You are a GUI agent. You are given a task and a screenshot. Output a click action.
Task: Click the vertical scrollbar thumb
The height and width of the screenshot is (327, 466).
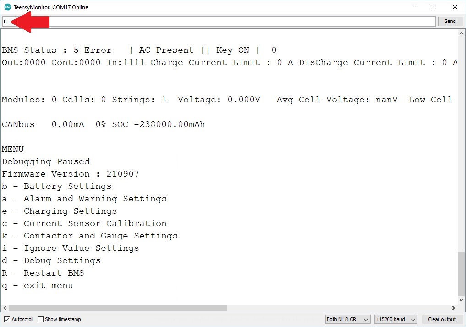(x=461, y=273)
